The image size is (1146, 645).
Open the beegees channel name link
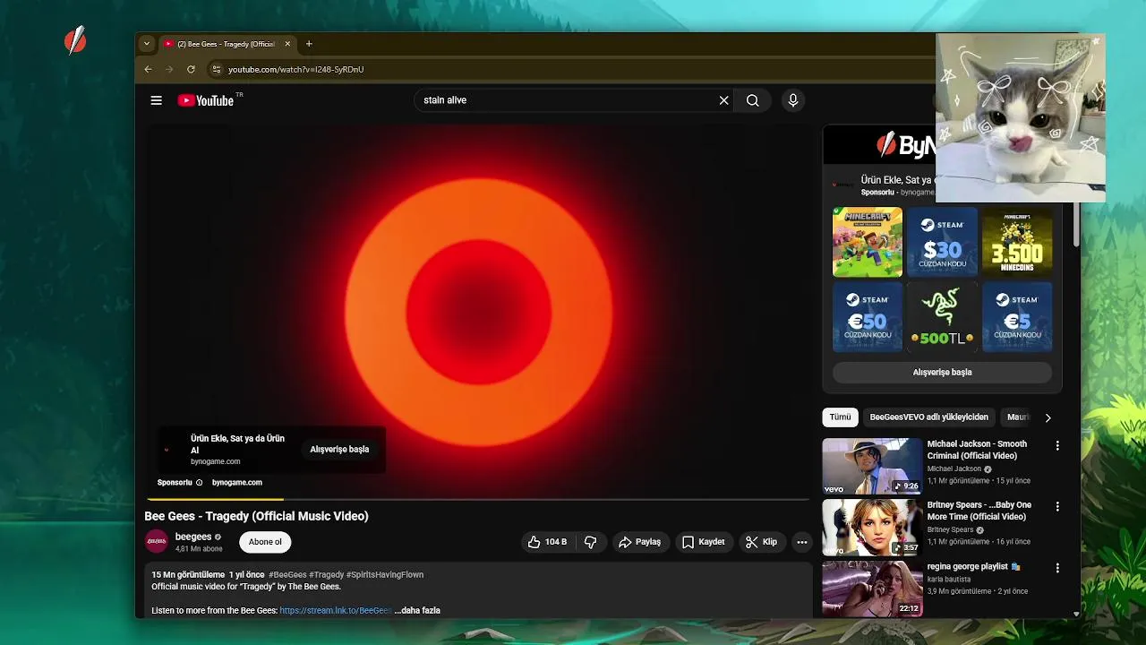193,537
